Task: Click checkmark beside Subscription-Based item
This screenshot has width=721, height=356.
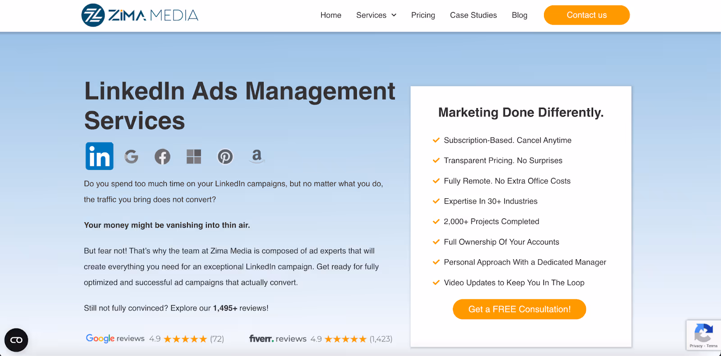Action: [x=436, y=140]
